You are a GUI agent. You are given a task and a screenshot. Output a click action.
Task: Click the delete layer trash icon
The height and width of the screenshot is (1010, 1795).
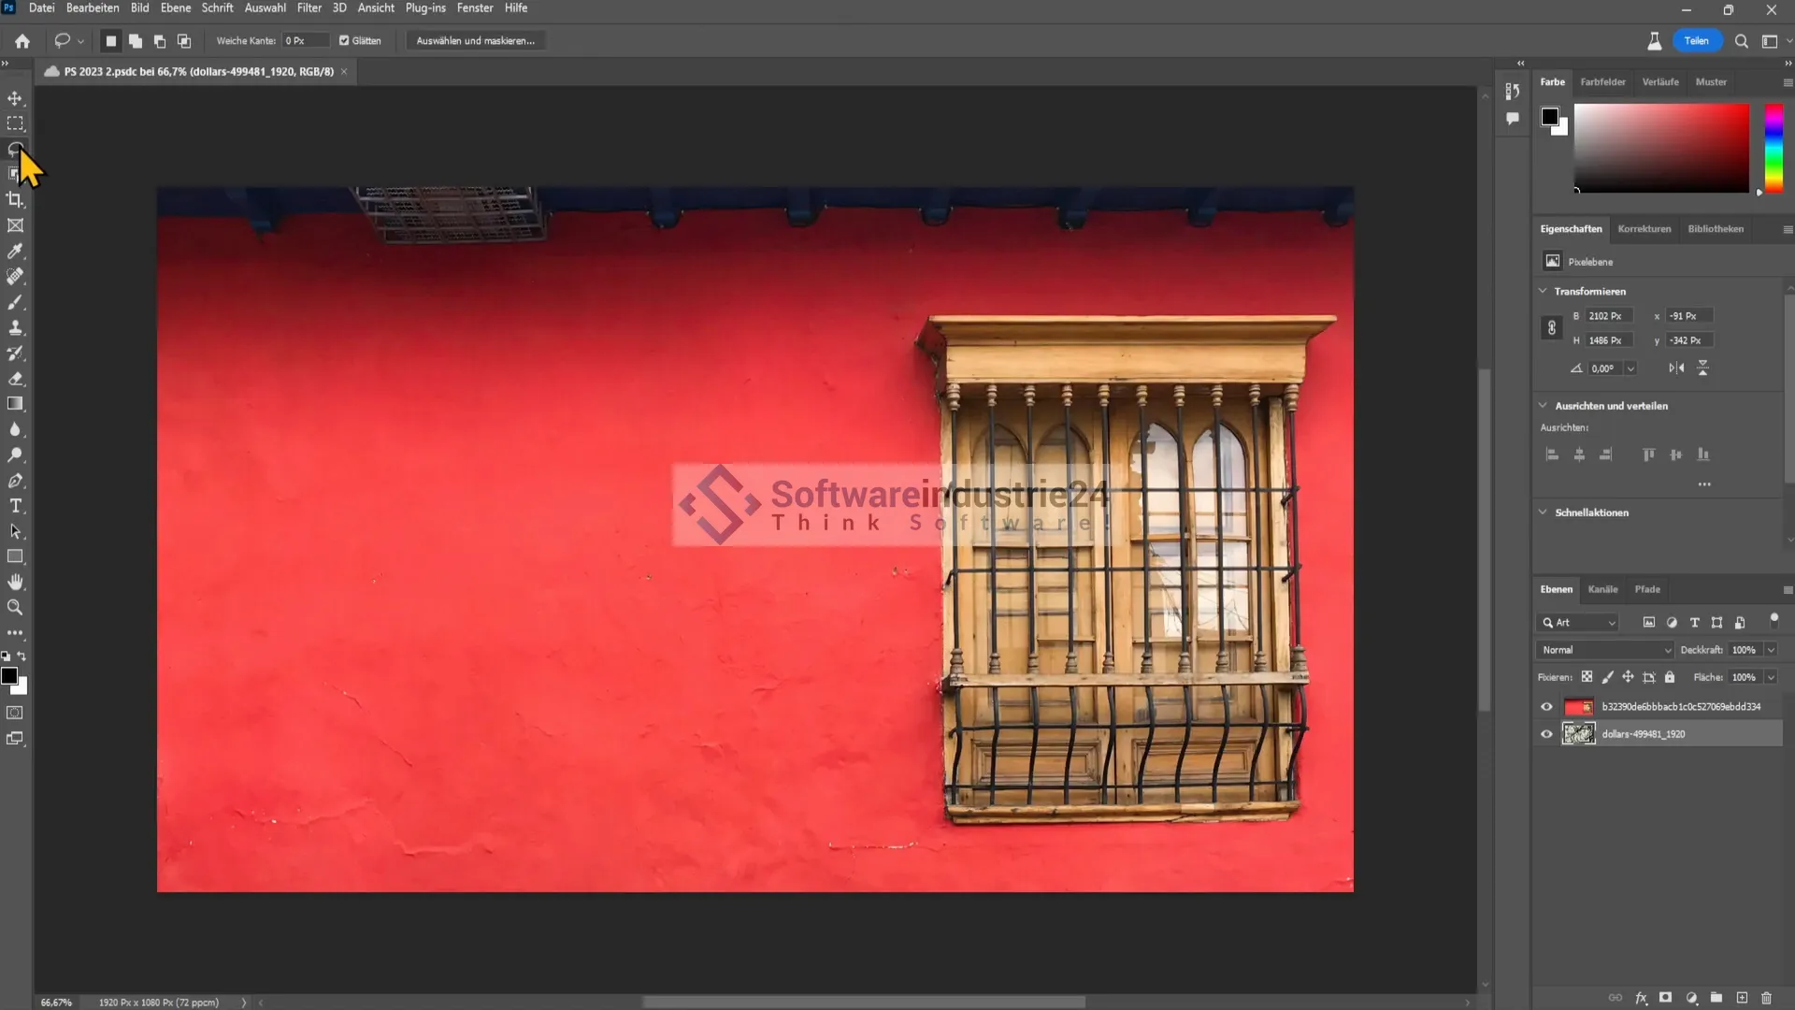1766,998
